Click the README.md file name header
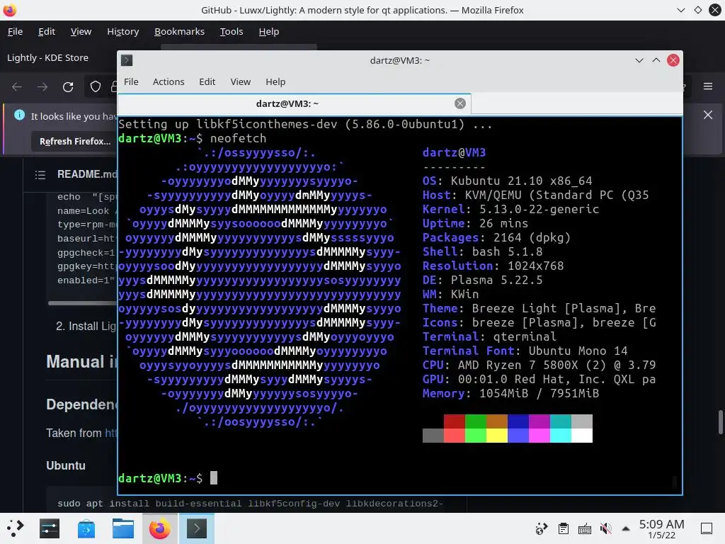Image resolution: width=725 pixels, height=544 pixels. coord(86,174)
